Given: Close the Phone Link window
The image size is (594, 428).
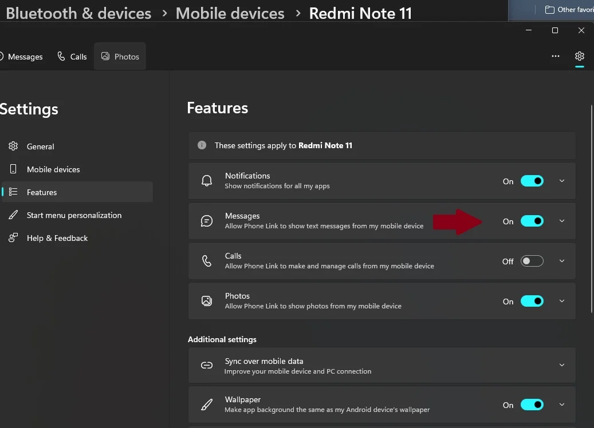Looking at the screenshot, I should (x=581, y=30).
